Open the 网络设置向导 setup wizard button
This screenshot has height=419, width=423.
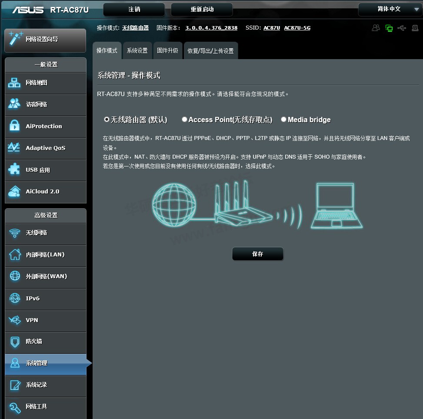pyautogui.click(x=45, y=40)
